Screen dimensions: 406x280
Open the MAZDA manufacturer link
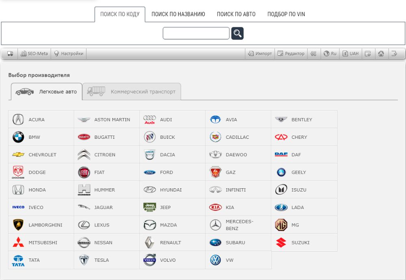(168, 225)
